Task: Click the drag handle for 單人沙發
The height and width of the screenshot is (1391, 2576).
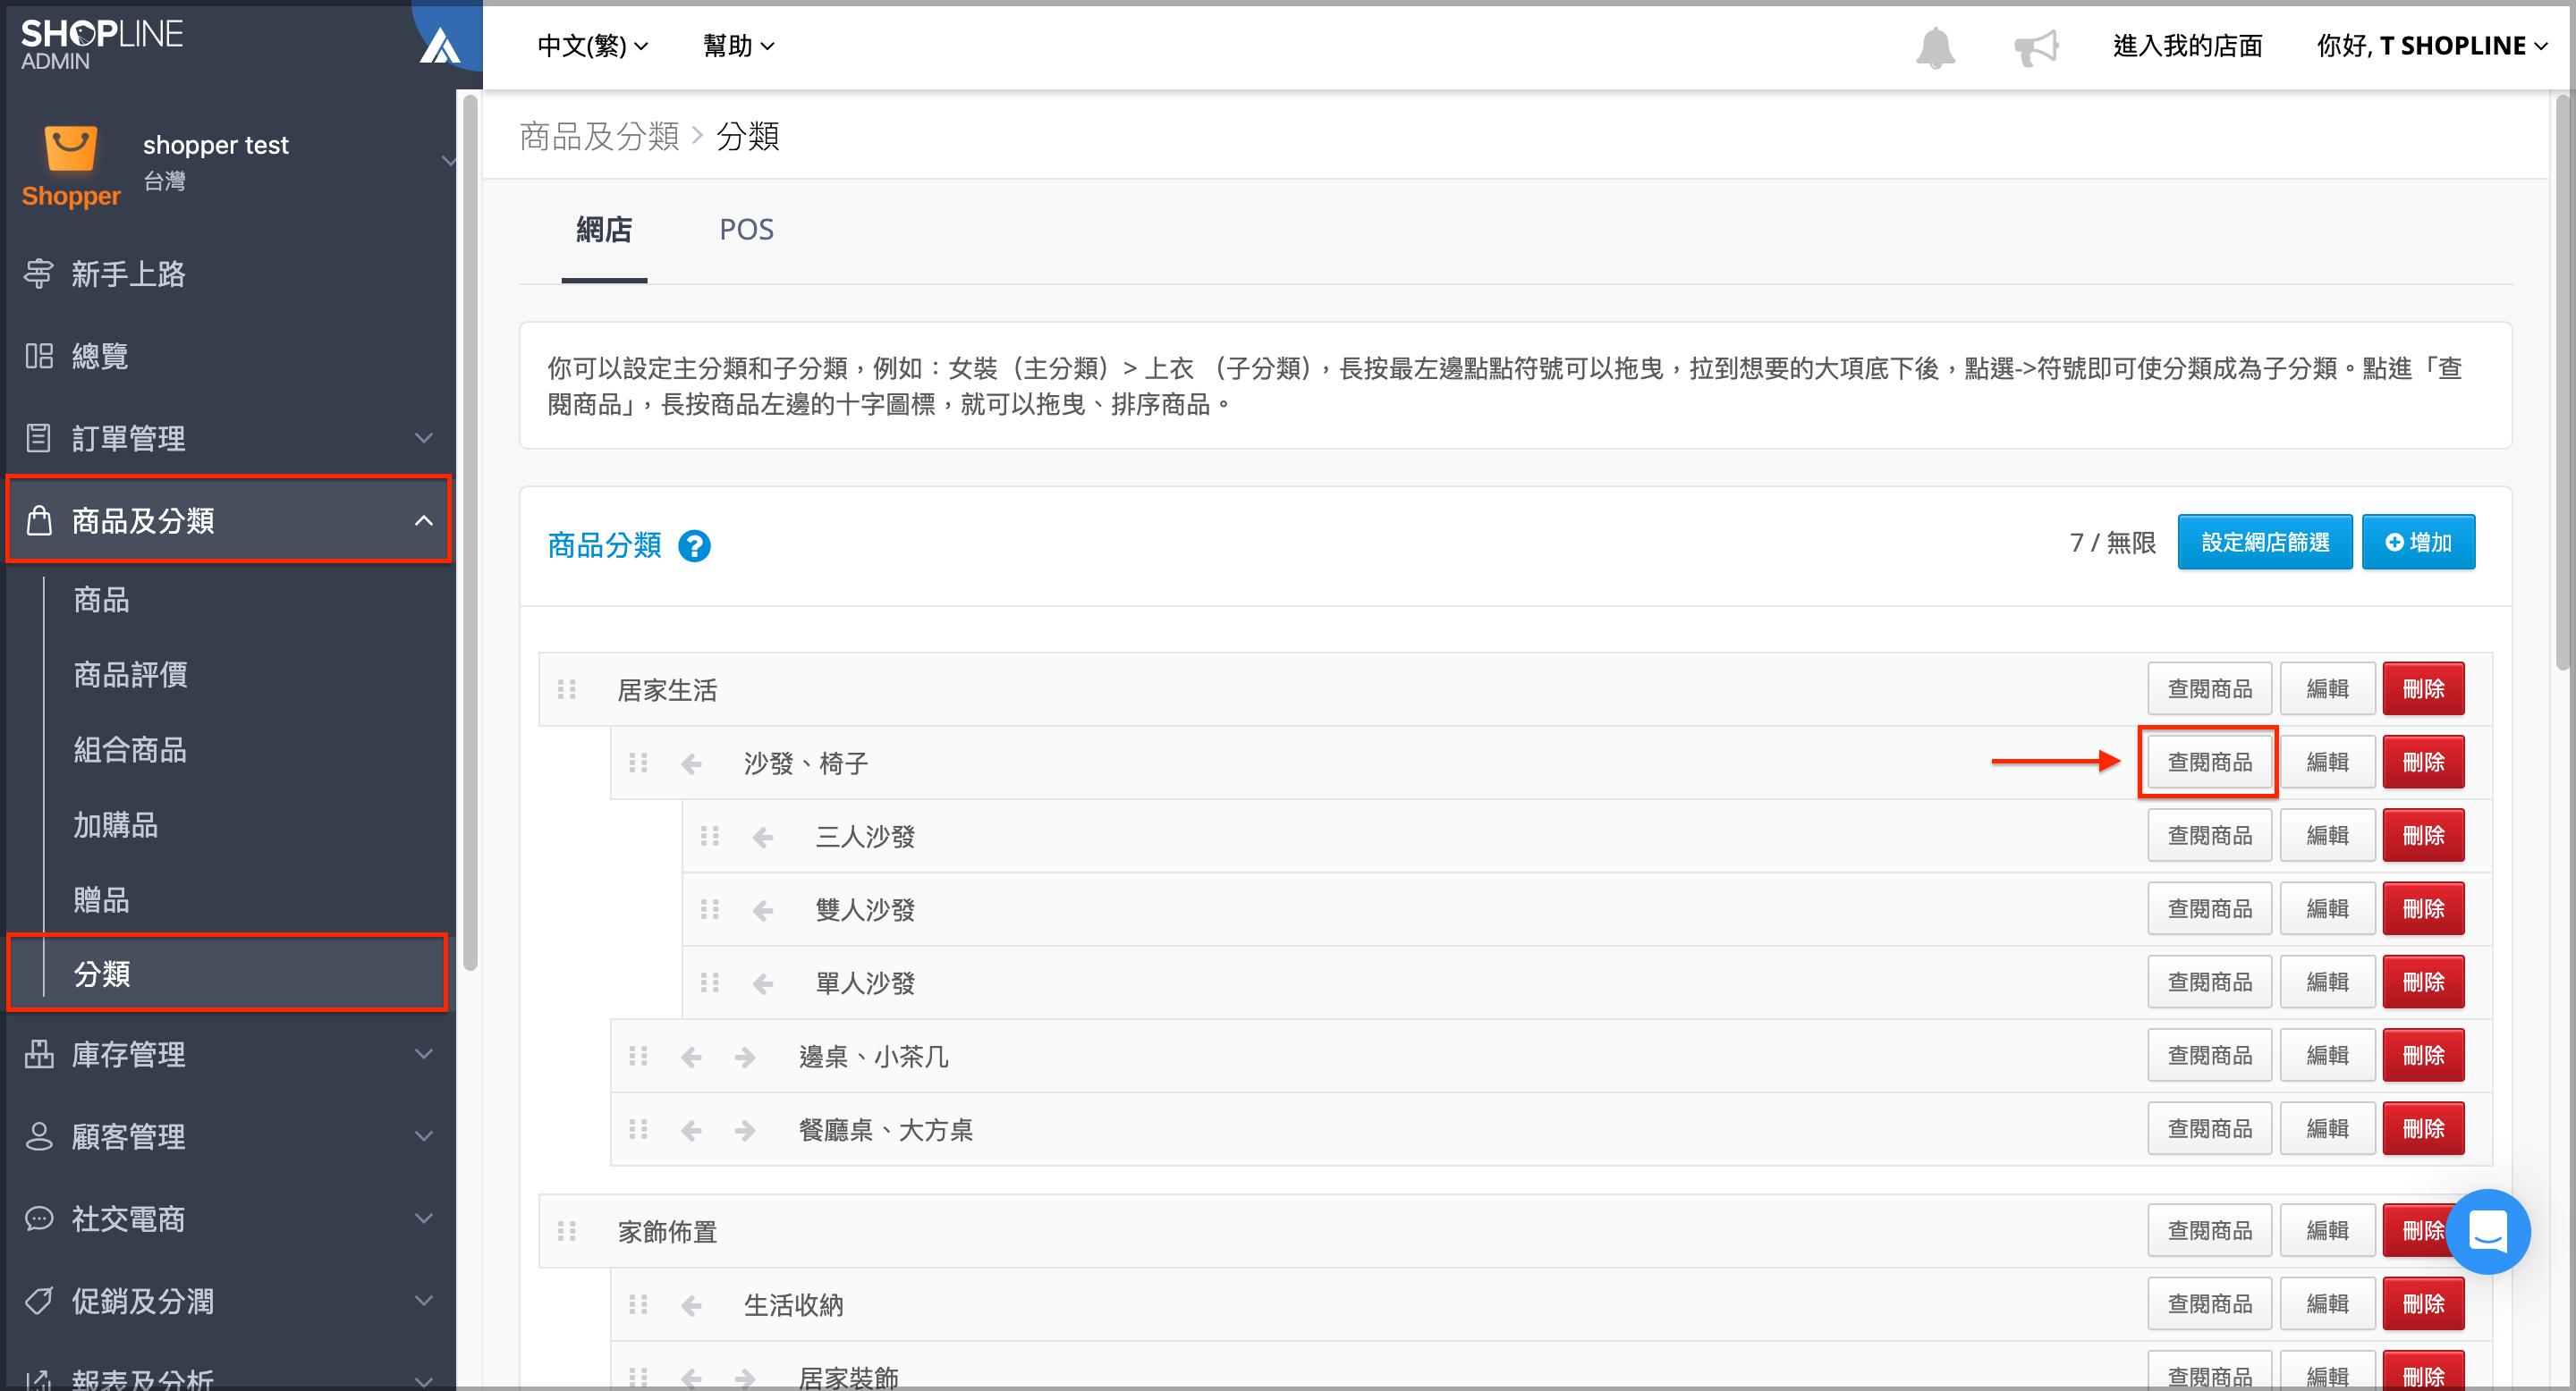Action: pos(710,983)
